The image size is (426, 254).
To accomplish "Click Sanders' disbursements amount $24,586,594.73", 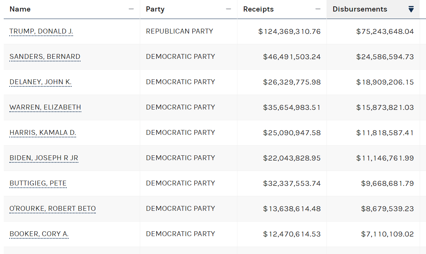I will coord(385,57).
